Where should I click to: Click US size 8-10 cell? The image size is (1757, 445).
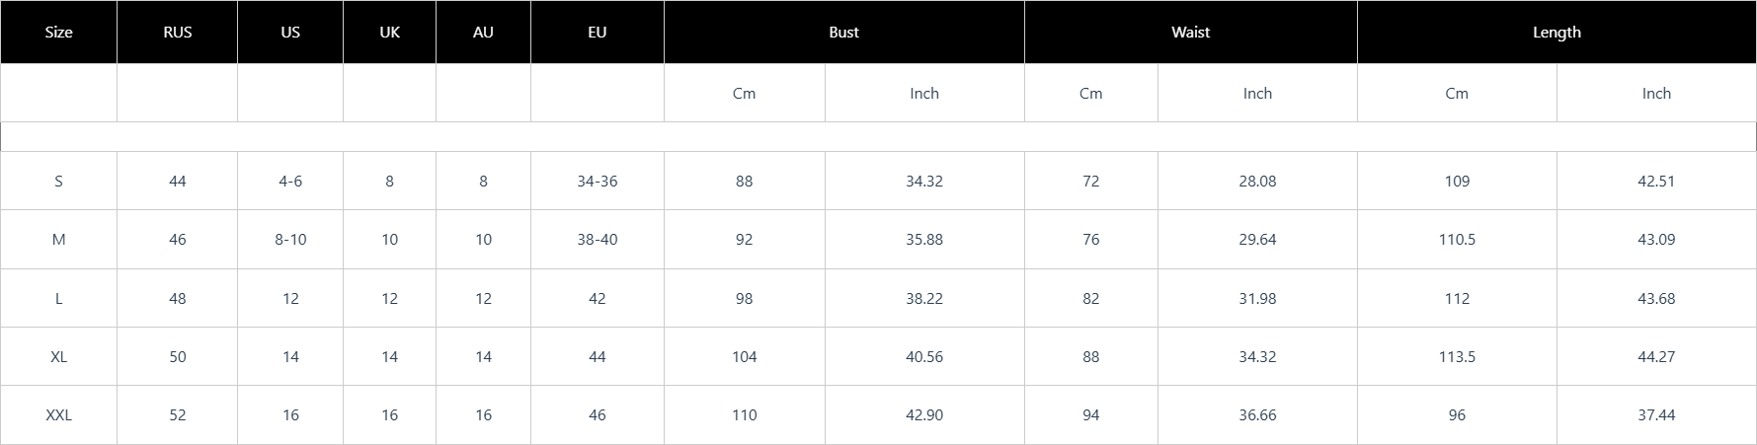290,240
